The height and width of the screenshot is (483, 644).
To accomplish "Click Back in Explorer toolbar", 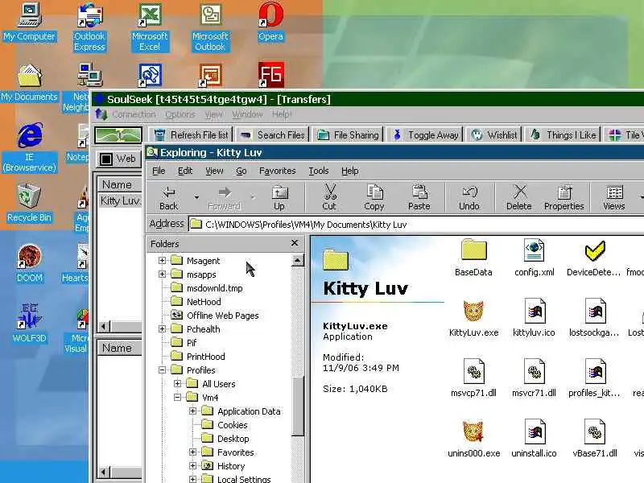I will click(x=168, y=198).
